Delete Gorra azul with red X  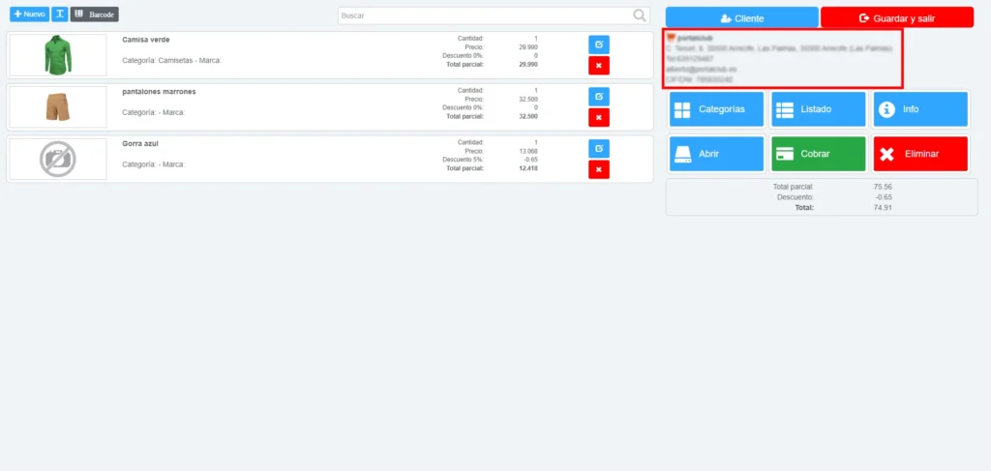[598, 169]
